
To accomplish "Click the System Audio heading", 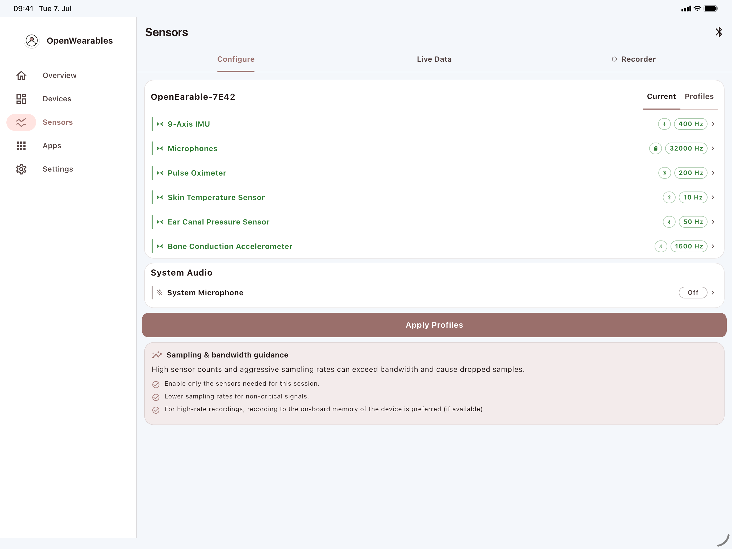I will point(182,273).
